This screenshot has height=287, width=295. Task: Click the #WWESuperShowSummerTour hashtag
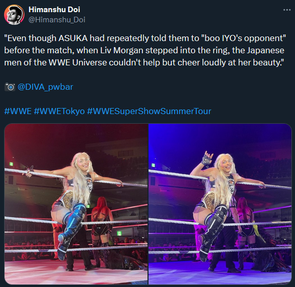[149, 111]
